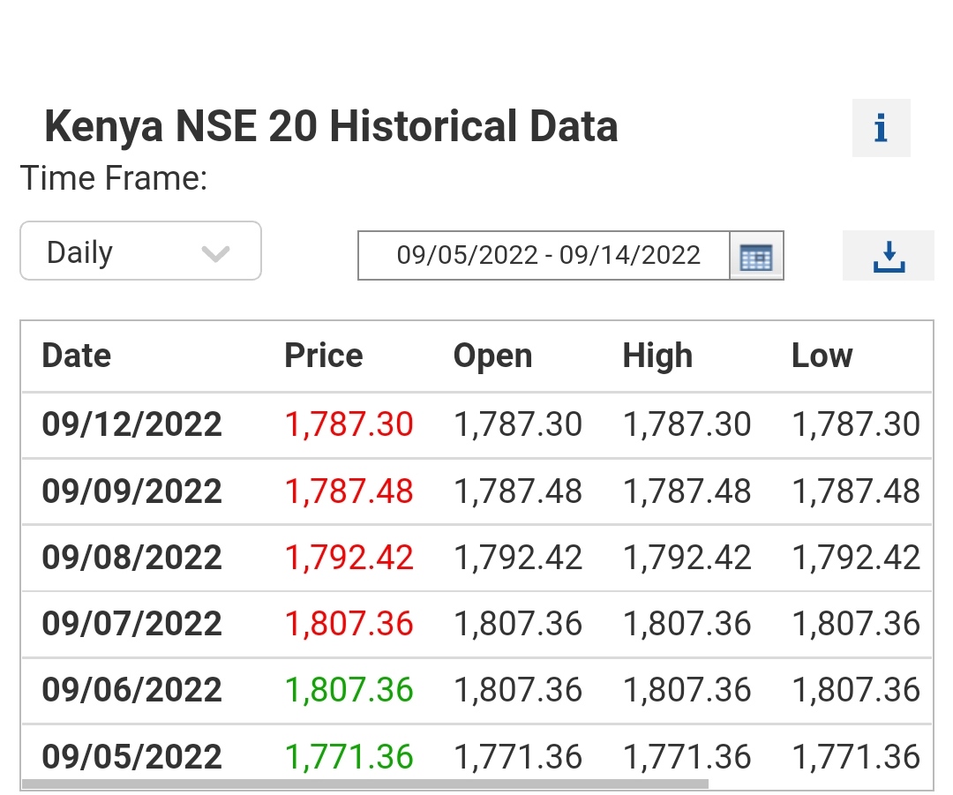Viewport: 953px width, 795px height.
Task: Click the download data icon
Action: coord(888,256)
